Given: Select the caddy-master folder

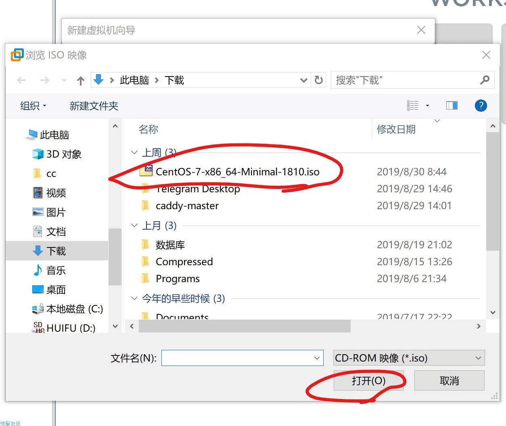Looking at the screenshot, I should tap(187, 206).
